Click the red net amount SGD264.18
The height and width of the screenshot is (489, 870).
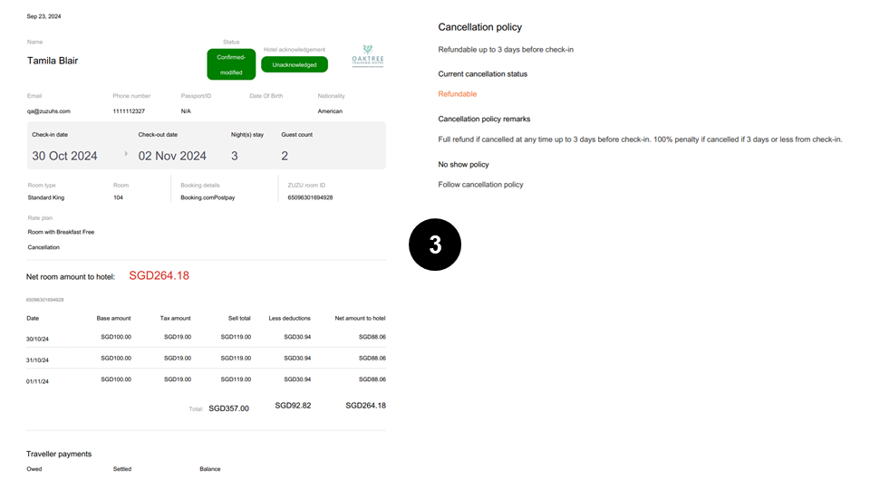click(159, 275)
